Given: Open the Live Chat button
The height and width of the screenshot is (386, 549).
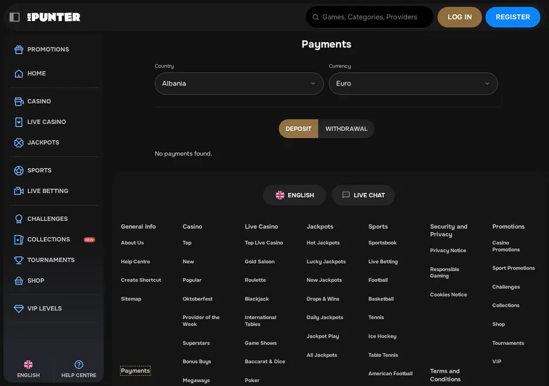Looking at the screenshot, I should point(363,195).
